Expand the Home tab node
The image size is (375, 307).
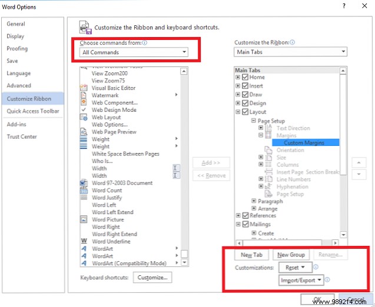click(x=238, y=77)
